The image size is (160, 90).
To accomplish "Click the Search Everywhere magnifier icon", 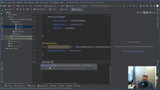I will (x=151, y=6).
